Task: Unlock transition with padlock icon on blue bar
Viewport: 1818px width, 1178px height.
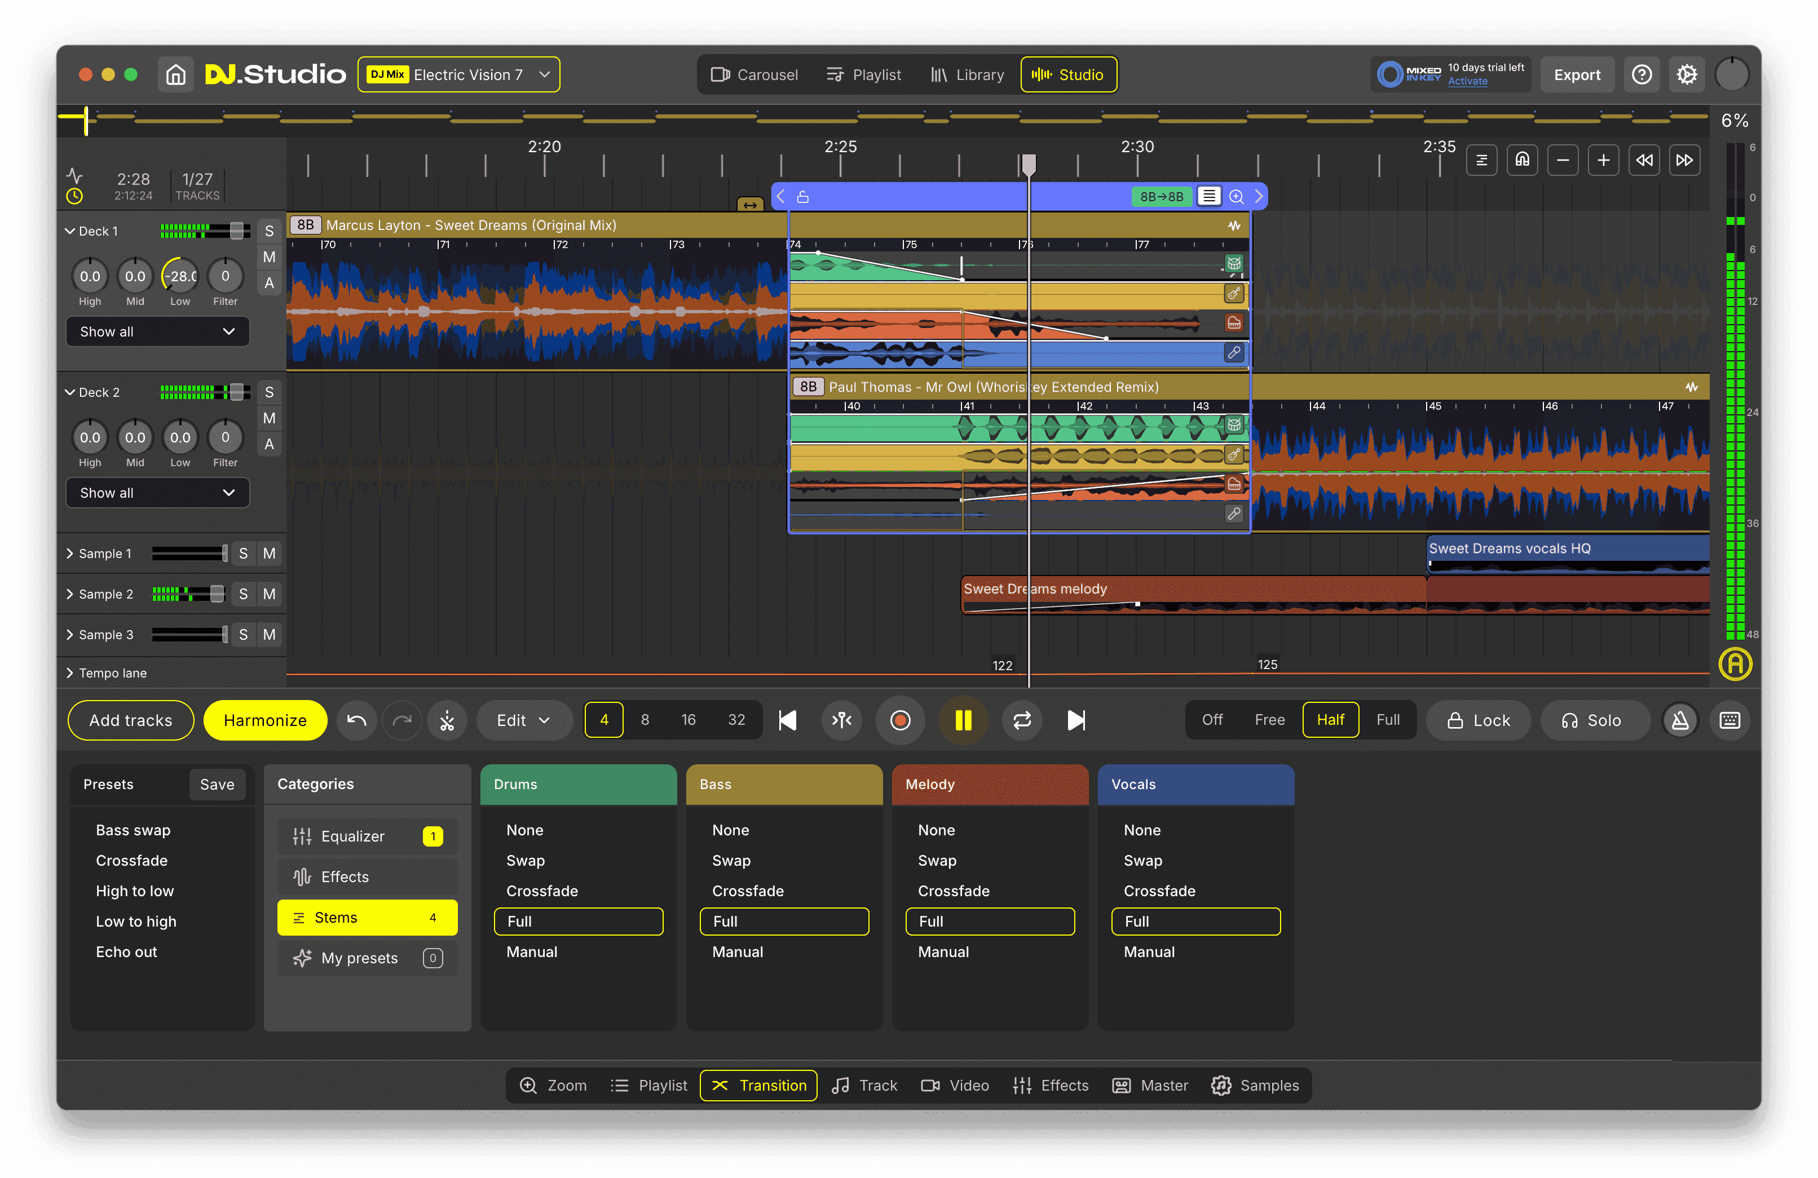Action: click(803, 197)
